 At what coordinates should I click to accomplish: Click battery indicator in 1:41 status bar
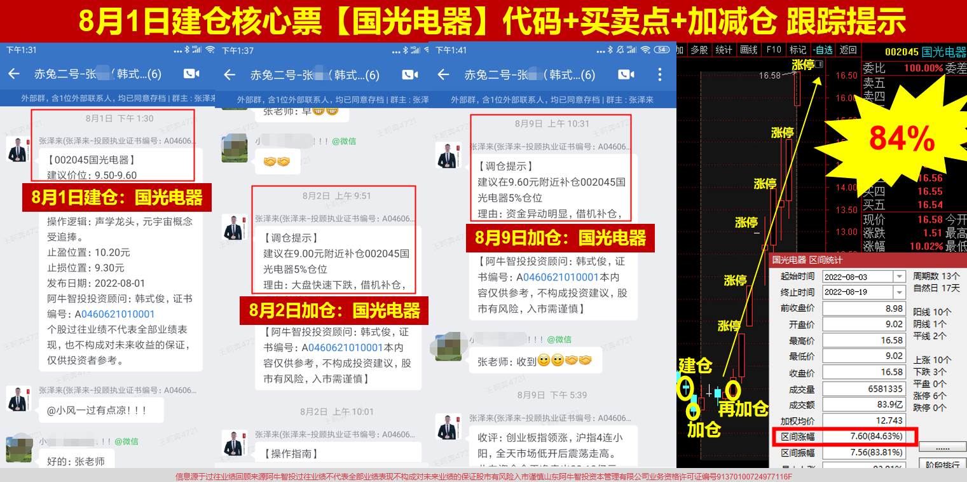662,50
